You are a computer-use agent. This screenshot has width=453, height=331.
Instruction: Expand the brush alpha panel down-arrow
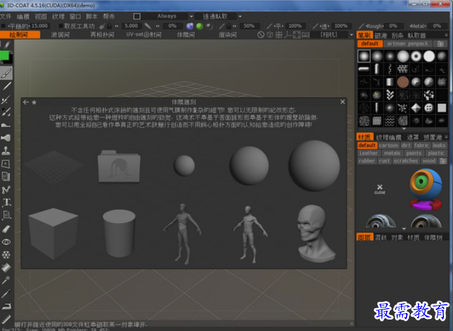tap(404, 129)
